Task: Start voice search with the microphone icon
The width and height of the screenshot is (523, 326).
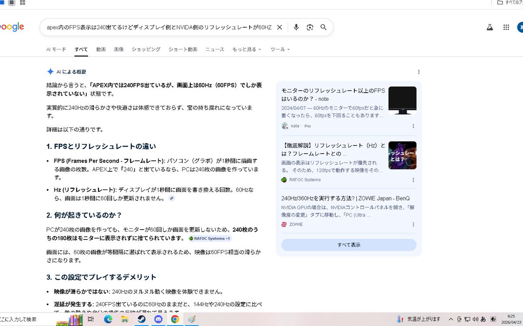Action: point(296,27)
